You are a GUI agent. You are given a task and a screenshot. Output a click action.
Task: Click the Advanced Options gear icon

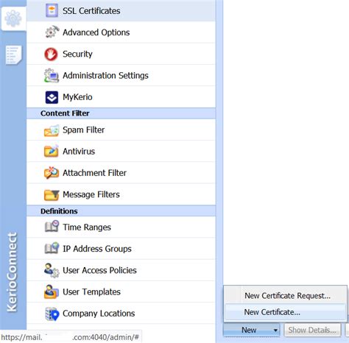[x=52, y=32]
